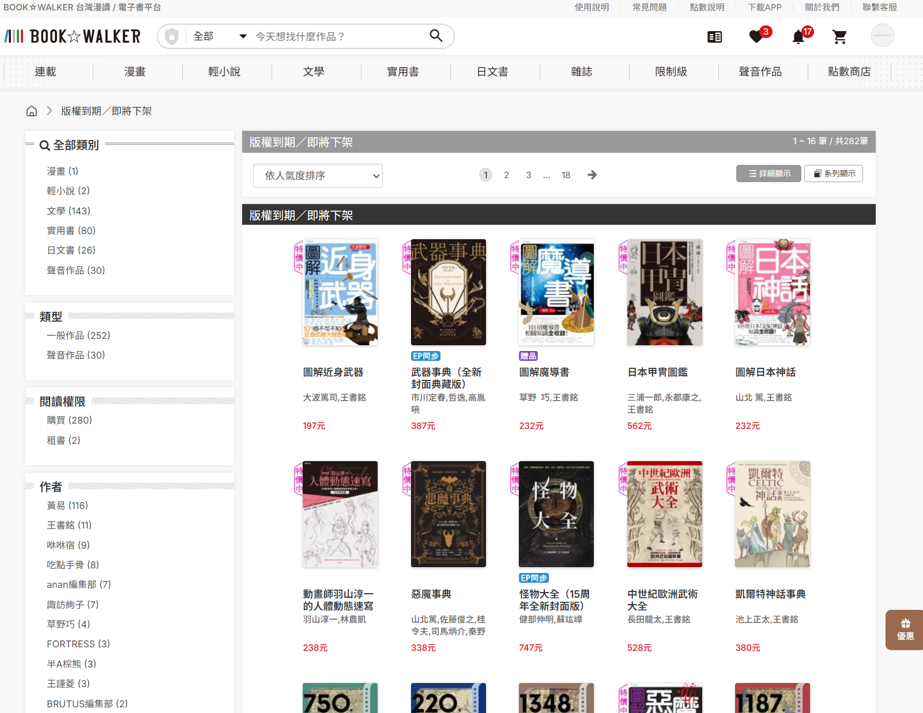Filter author by 王書銘 (11)

[69, 525]
